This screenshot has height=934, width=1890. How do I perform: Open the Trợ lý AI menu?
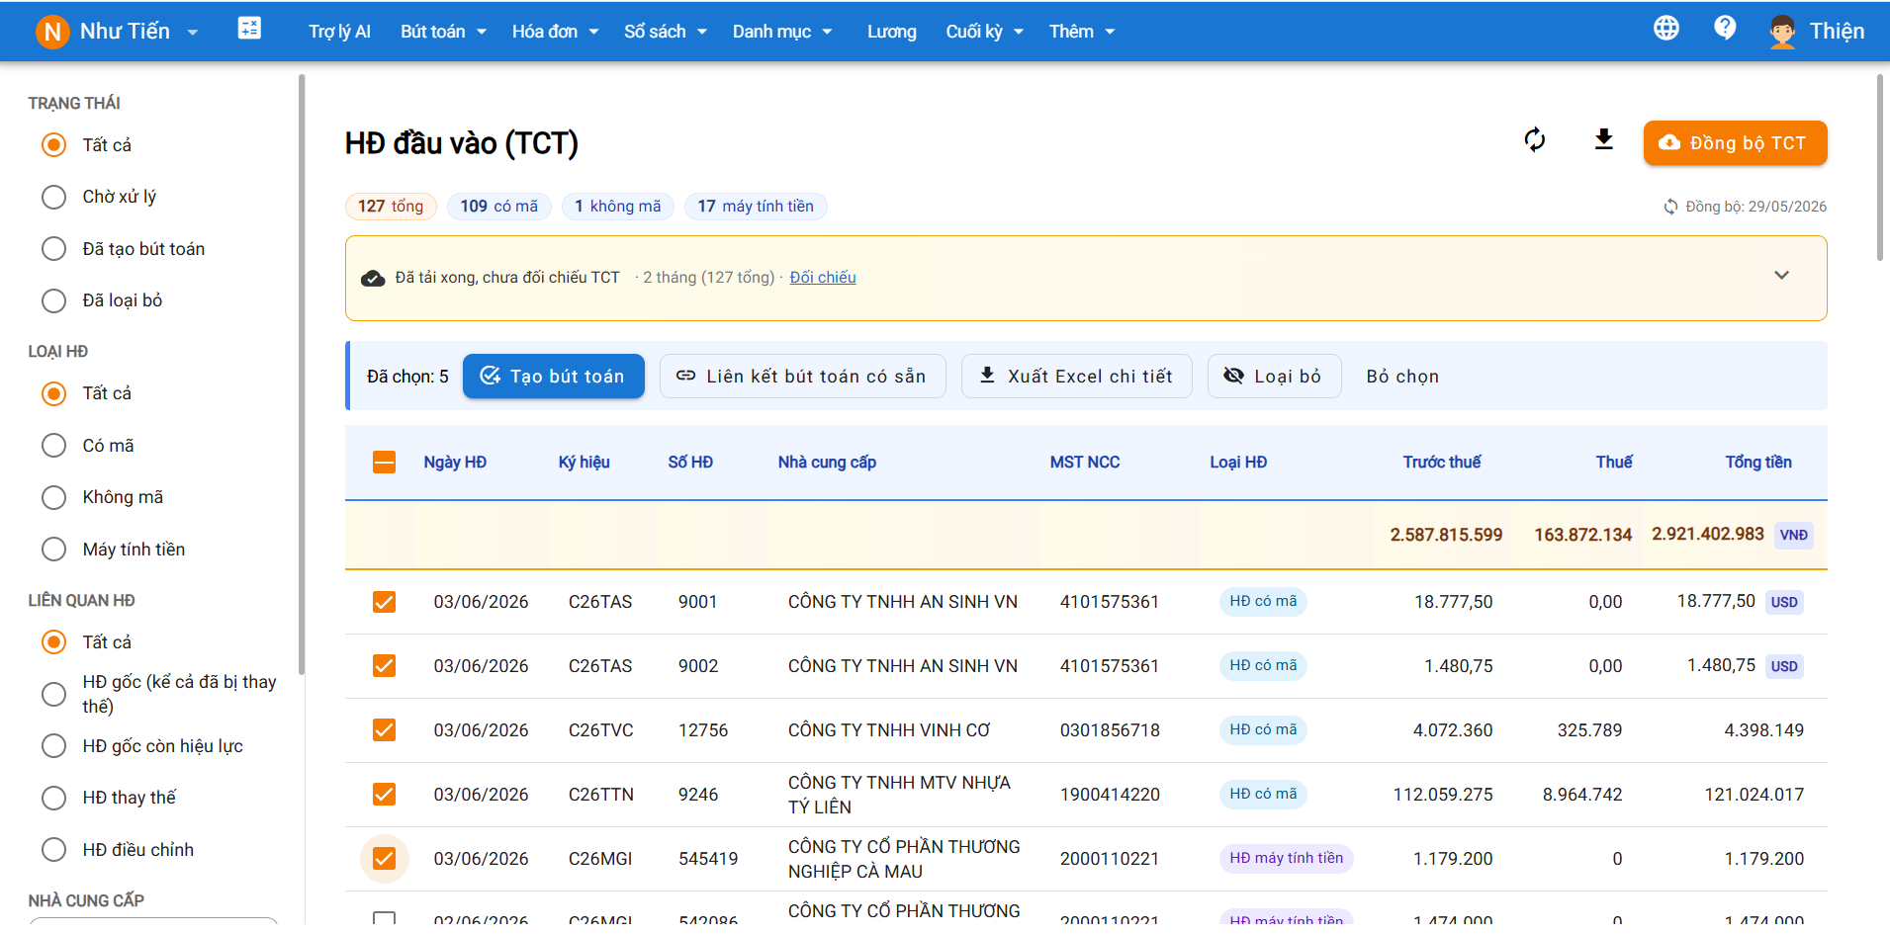tap(339, 32)
